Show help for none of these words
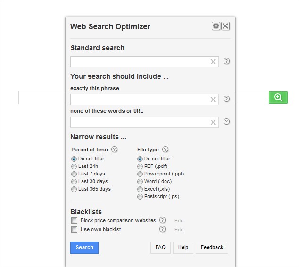 tap(226, 122)
